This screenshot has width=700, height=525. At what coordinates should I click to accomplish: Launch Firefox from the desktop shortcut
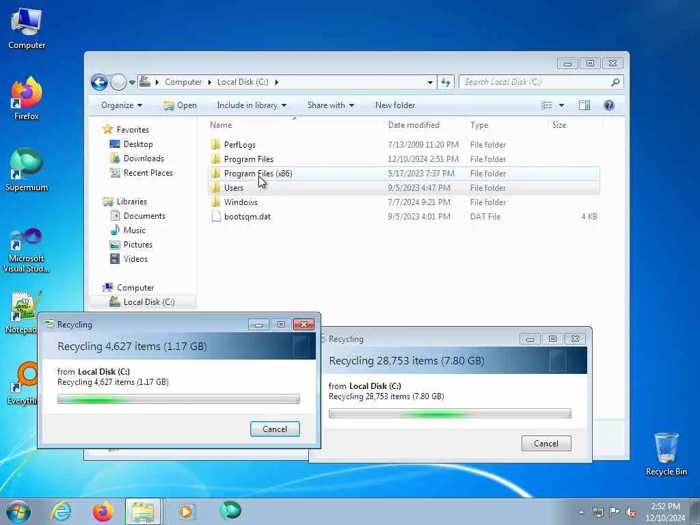click(27, 98)
